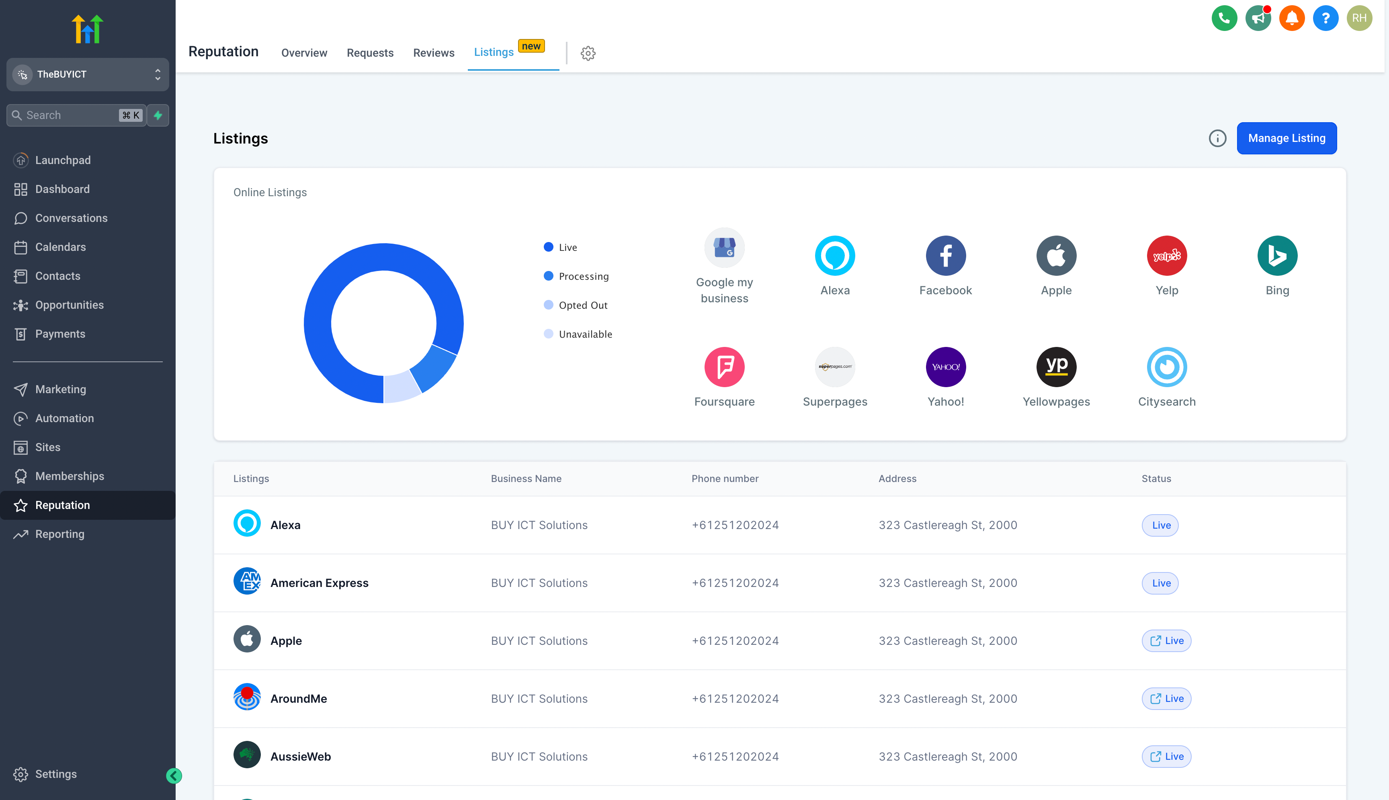Go to Dashboard in sidebar

click(x=88, y=189)
